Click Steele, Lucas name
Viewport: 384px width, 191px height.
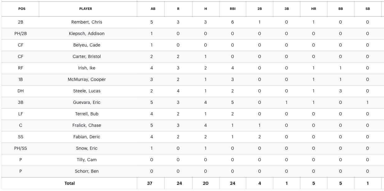click(87, 91)
